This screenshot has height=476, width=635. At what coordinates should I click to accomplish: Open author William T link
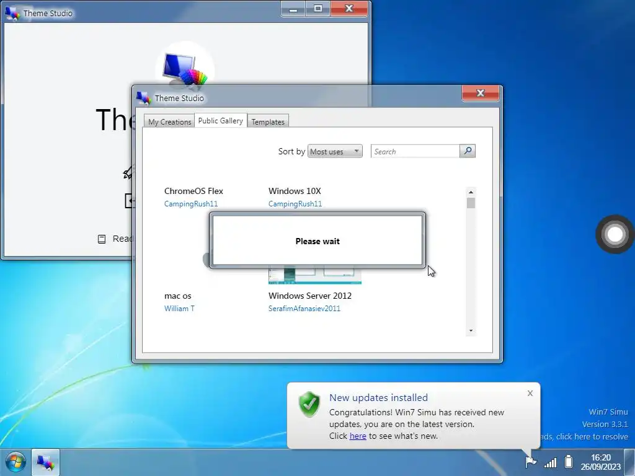[179, 309]
